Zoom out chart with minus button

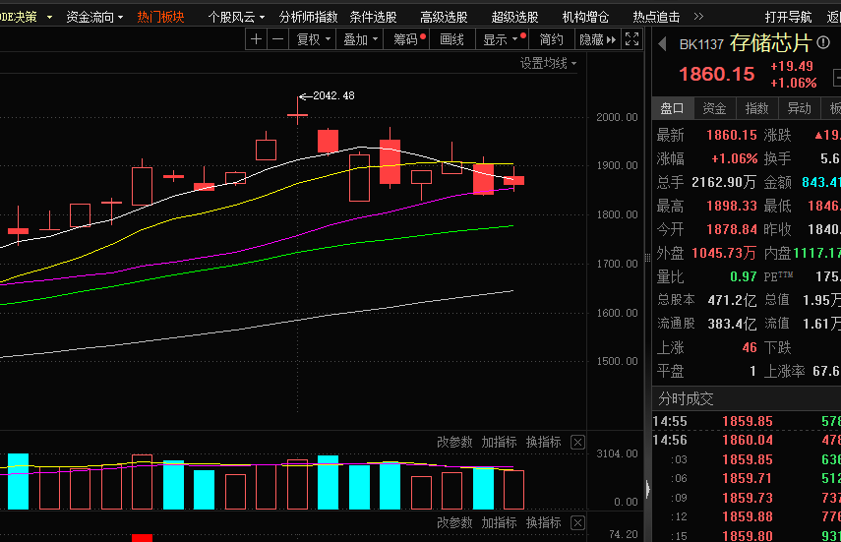(x=277, y=39)
